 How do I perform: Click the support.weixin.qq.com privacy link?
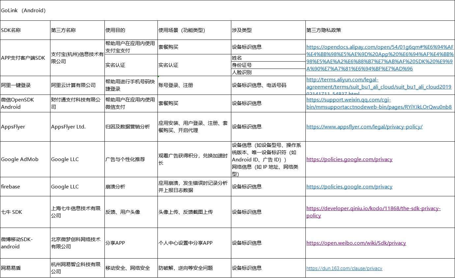pyautogui.click(x=379, y=103)
